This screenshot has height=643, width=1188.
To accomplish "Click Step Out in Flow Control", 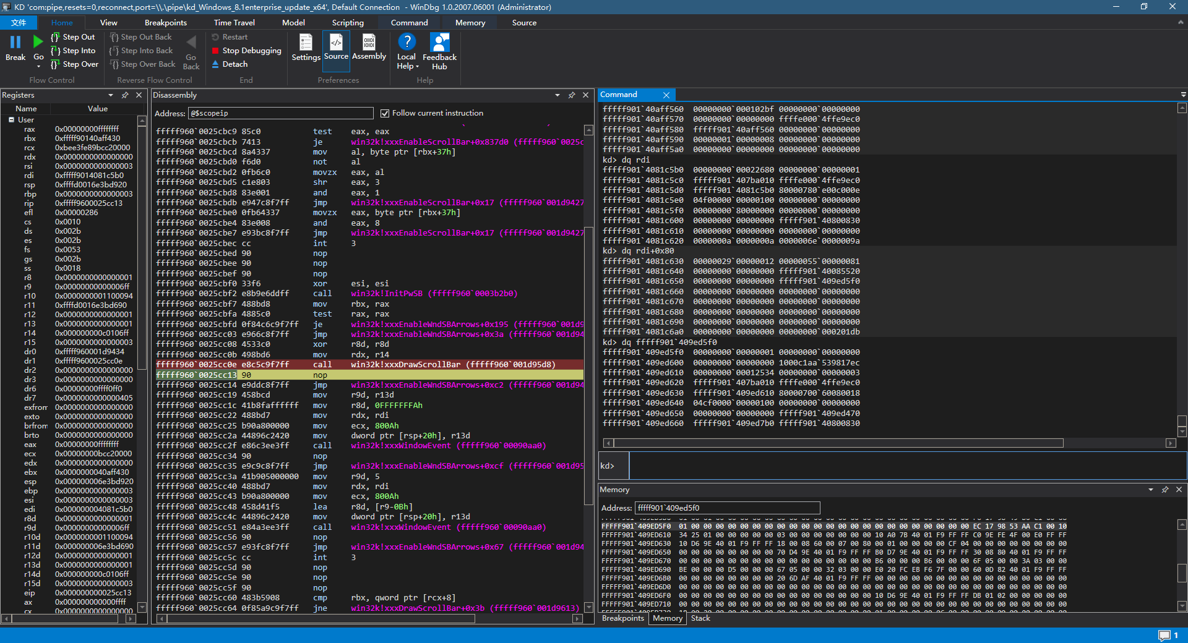I will coord(73,37).
